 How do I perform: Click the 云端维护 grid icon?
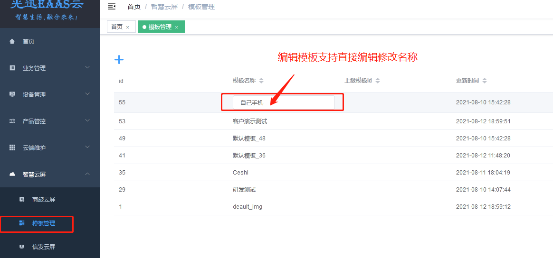pyautogui.click(x=12, y=147)
